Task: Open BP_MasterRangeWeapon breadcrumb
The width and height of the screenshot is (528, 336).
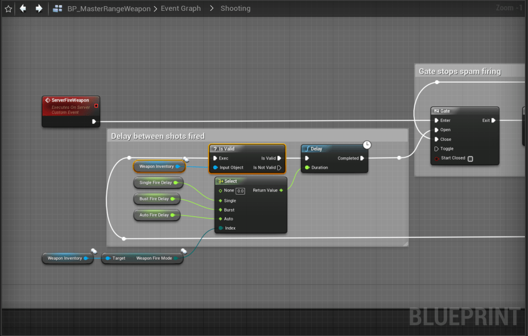Action: click(109, 9)
